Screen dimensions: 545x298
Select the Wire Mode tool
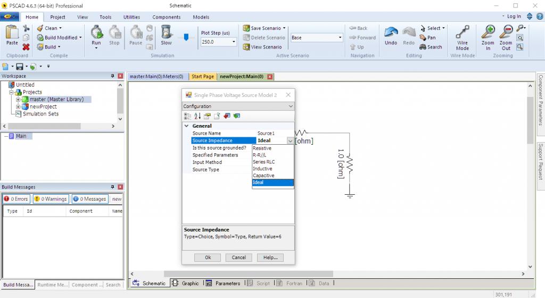coord(463,32)
